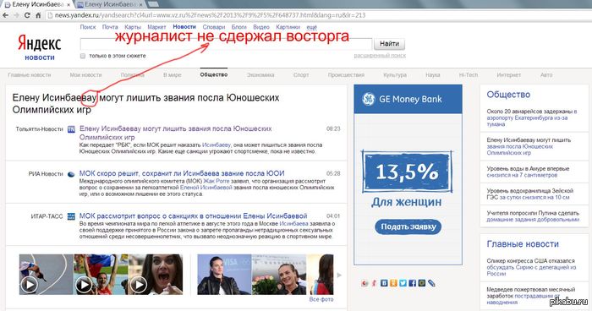Viewport: 592px width, 311px height.
Task: Click the browser back arrow
Action: pos(5,15)
